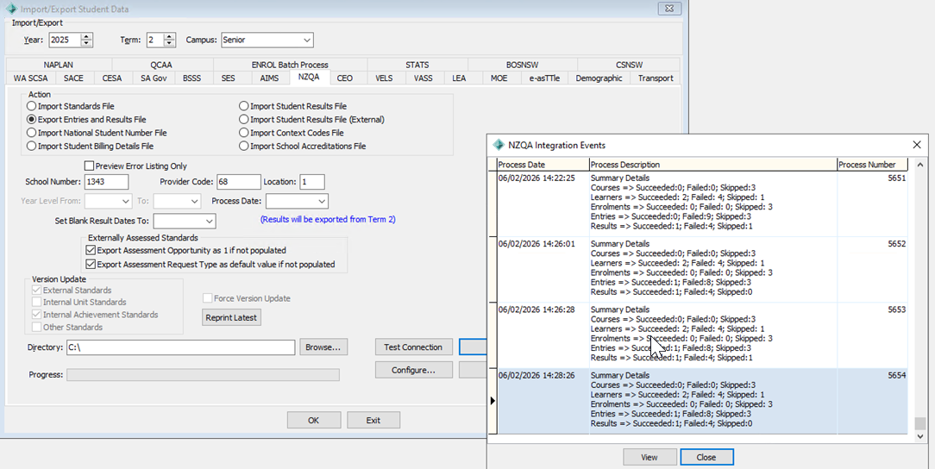Click the NZQA Integration Events window icon
The image size is (935, 469).
tap(499, 145)
